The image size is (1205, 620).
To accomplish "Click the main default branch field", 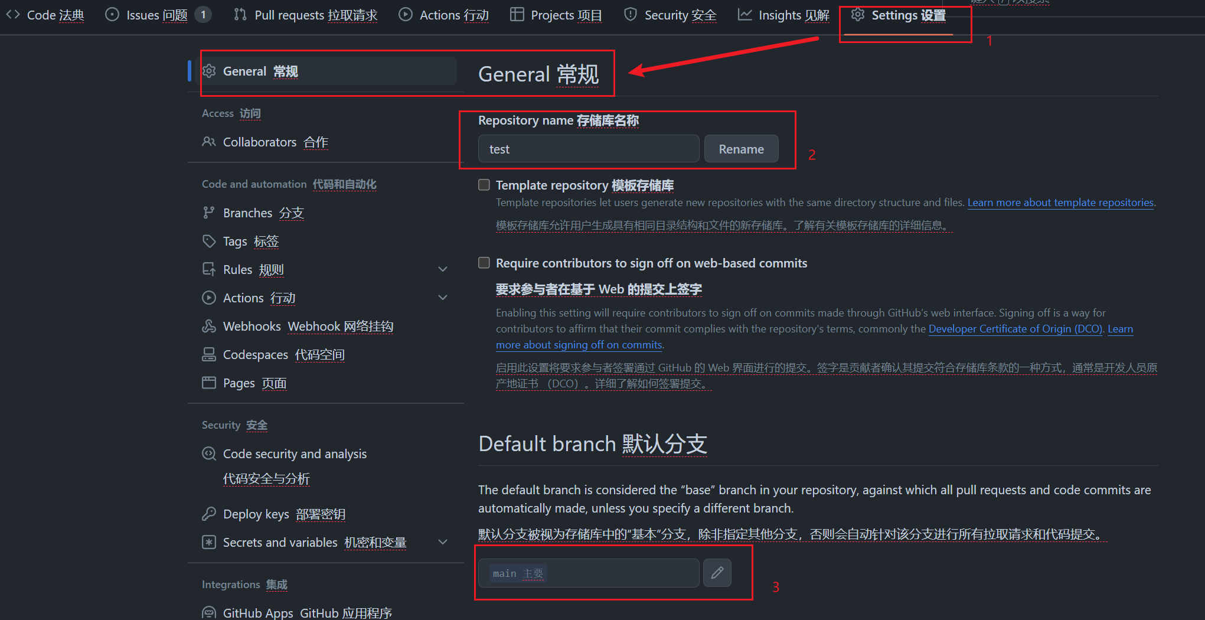I will pos(589,573).
